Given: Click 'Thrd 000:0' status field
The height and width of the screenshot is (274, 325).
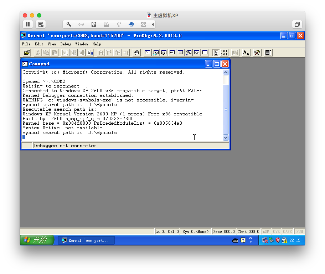Looking at the screenshot, I should point(248,231).
